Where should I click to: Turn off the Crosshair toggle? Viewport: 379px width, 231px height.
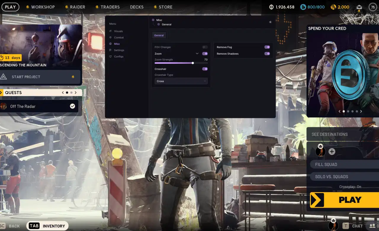point(205,69)
